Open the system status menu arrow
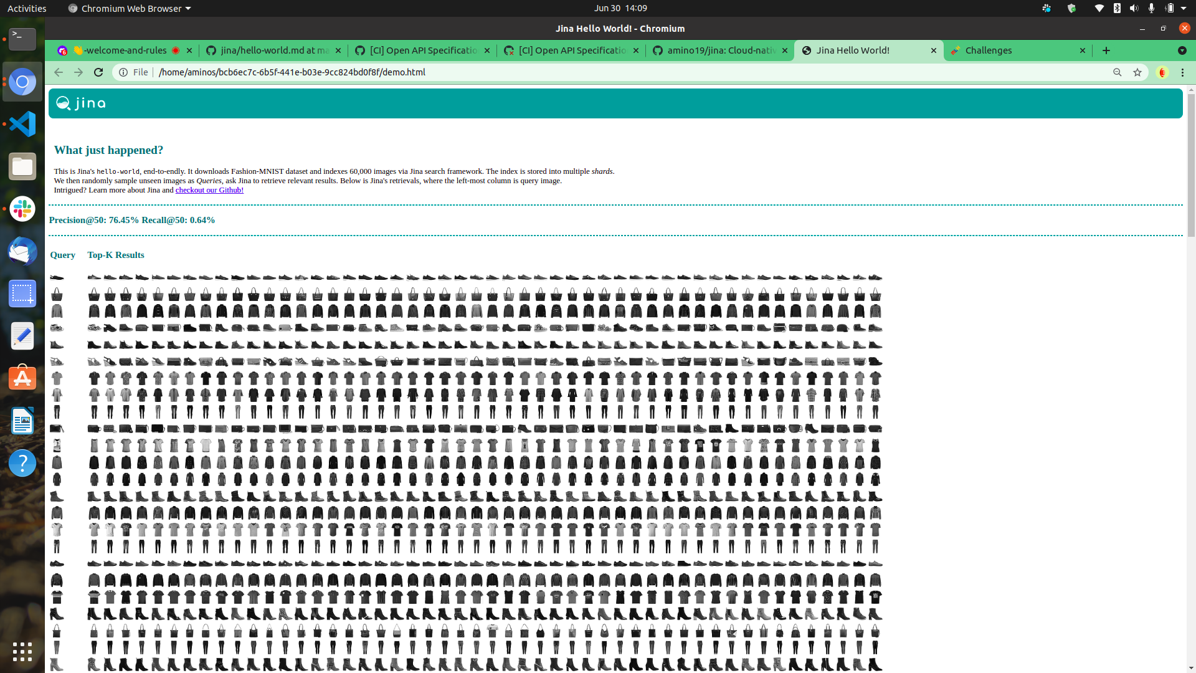1196x673 pixels. click(x=1184, y=8)
